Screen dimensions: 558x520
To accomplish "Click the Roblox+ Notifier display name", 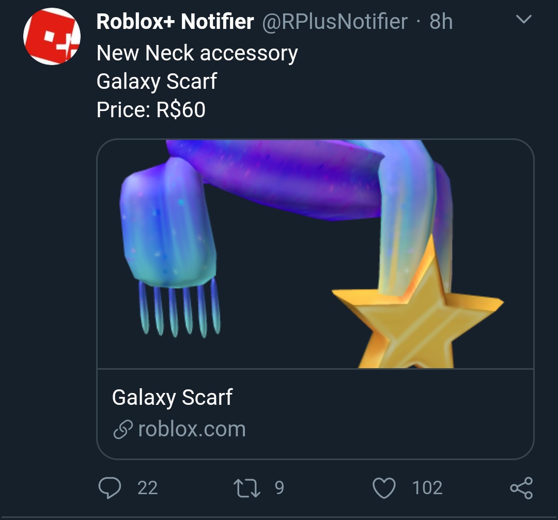I will 175,22.
